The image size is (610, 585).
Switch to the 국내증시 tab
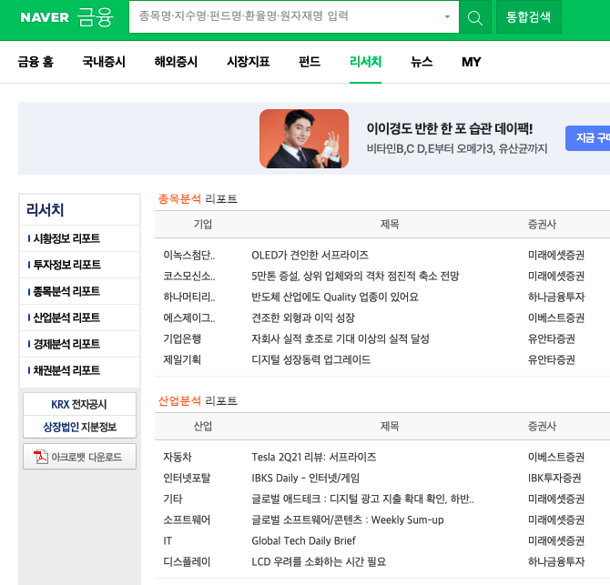104,62
